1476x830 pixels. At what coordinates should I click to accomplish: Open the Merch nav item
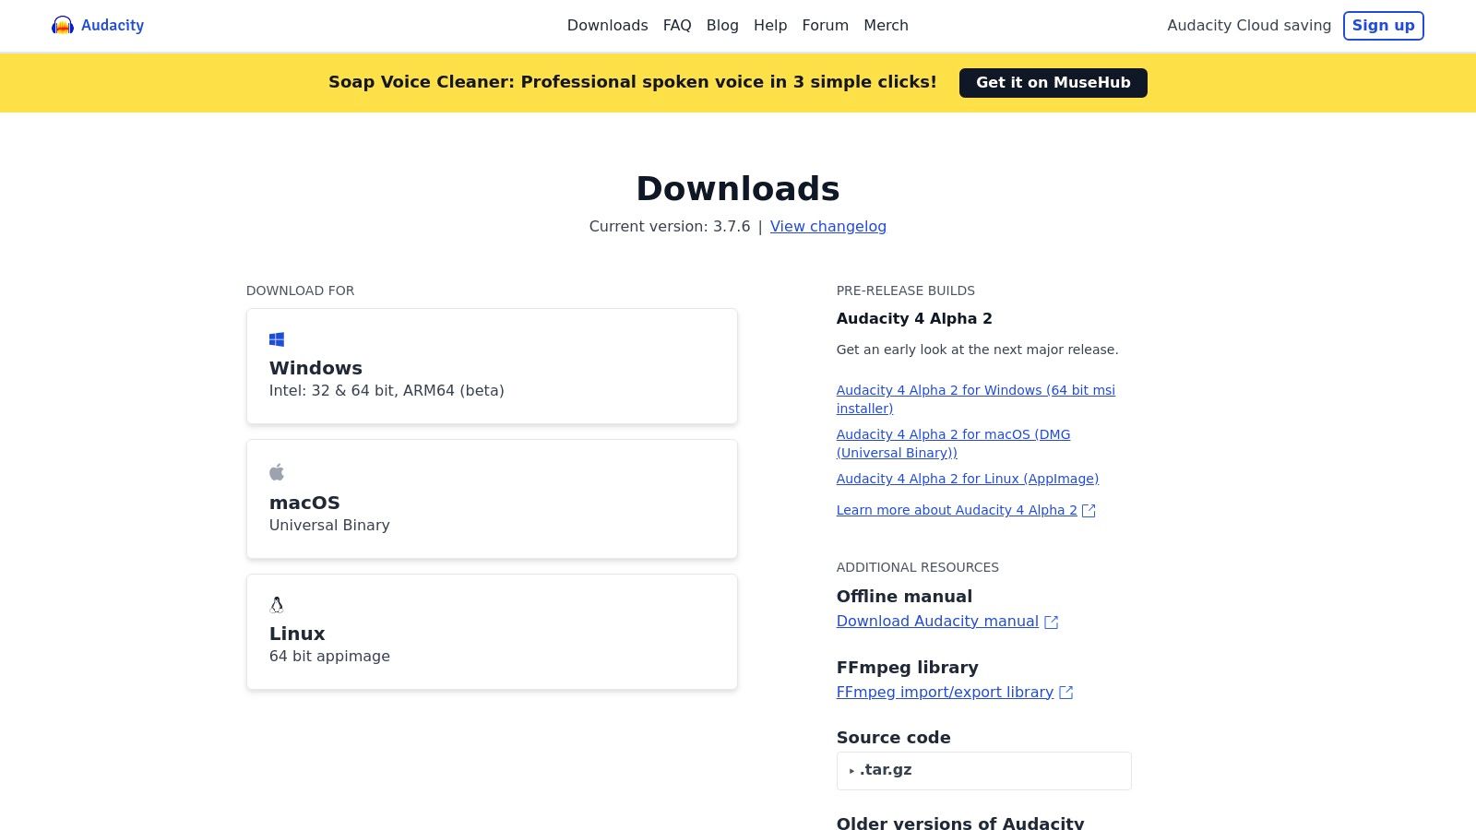click(x=886, y=26)
